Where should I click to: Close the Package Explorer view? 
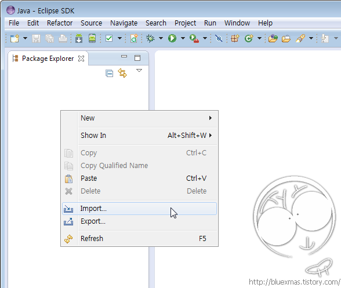[x=81, y=59]
